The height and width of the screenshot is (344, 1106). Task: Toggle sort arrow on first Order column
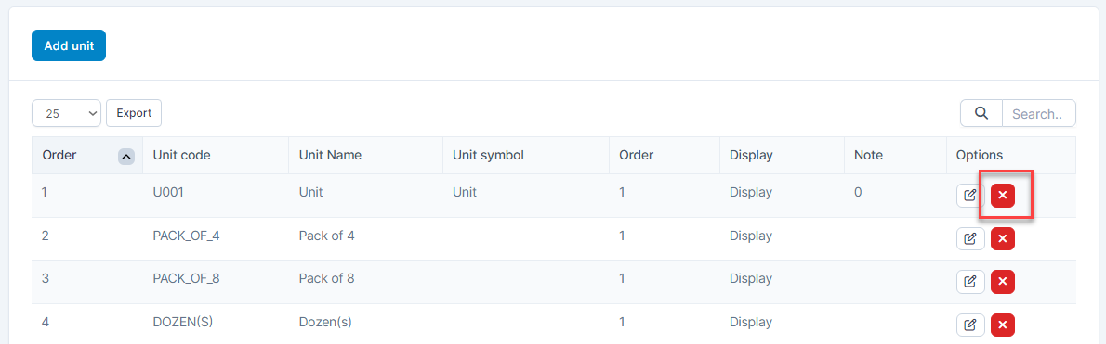tap(126, 156)
